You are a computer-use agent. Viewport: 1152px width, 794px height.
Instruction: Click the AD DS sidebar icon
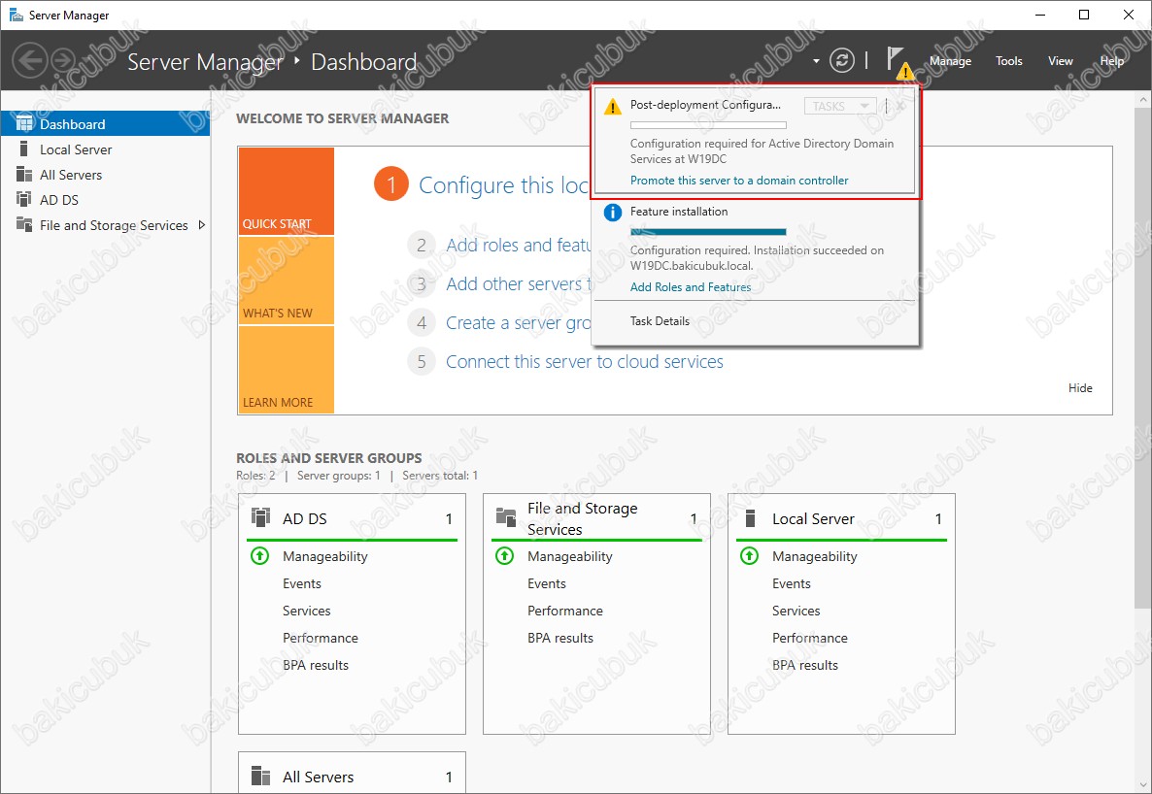coord(24,200)
